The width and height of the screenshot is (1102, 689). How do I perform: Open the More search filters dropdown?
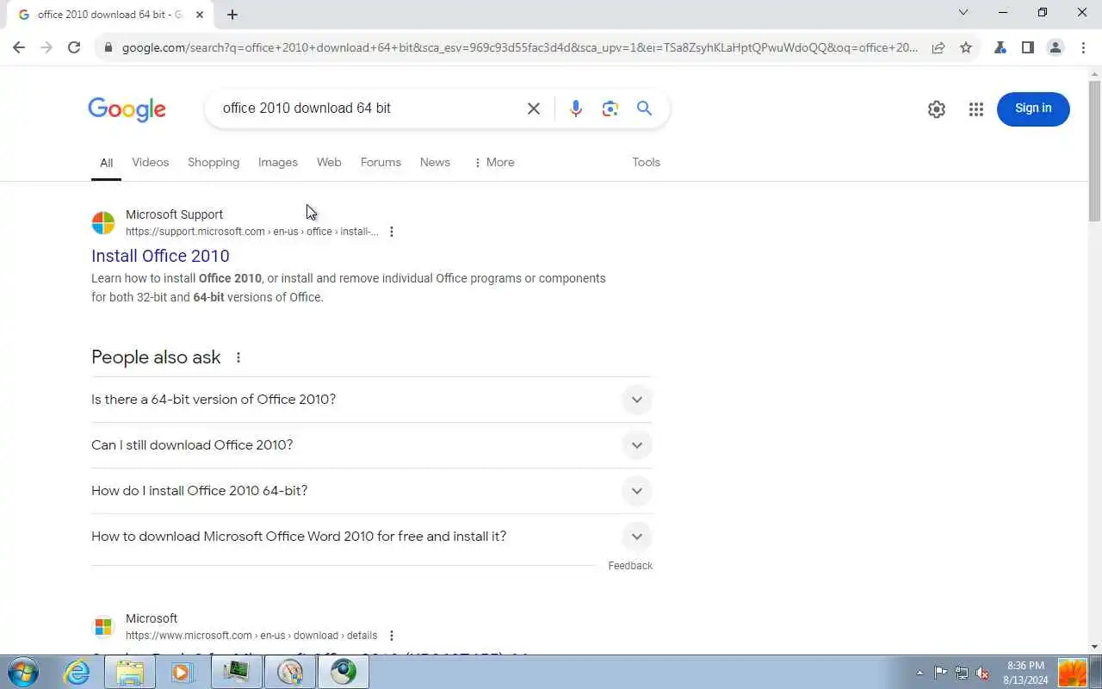tap(494, 162)
